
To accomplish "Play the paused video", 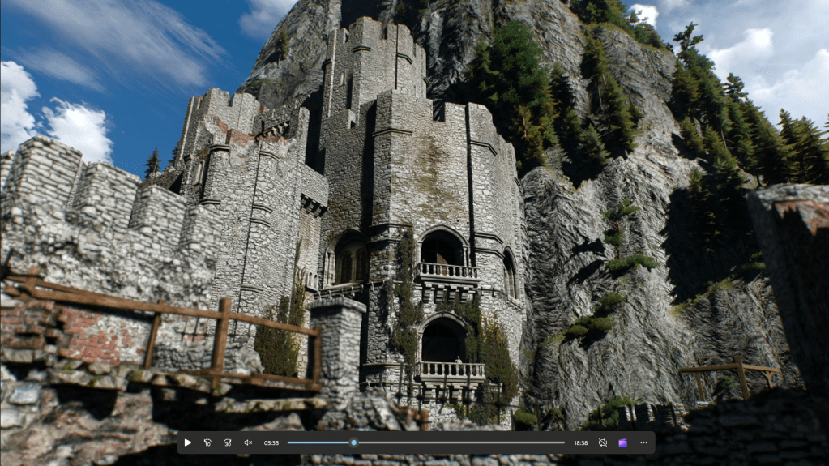I will [x=188, y=442].
